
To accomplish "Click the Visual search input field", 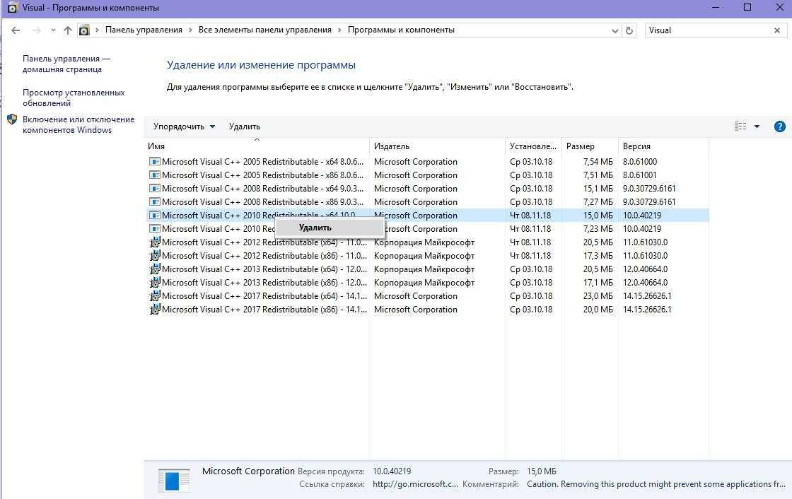I will (707, 30).
